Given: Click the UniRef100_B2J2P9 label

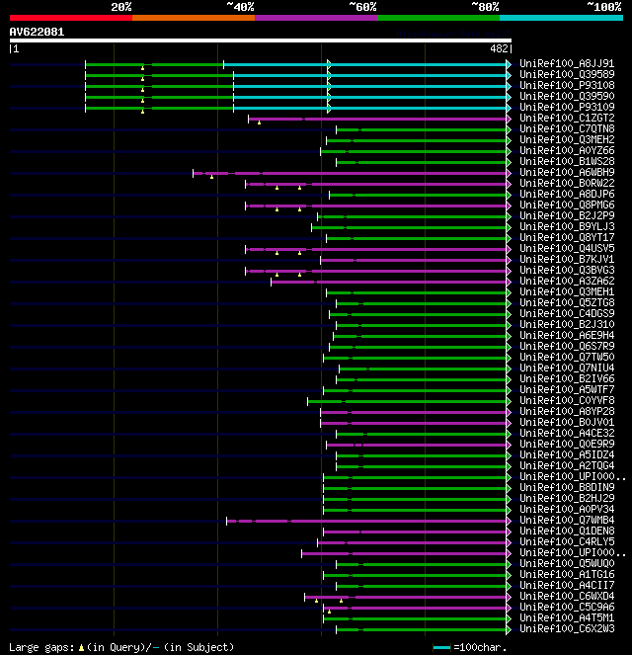Looking at the screenshot, I should (567, 216).
